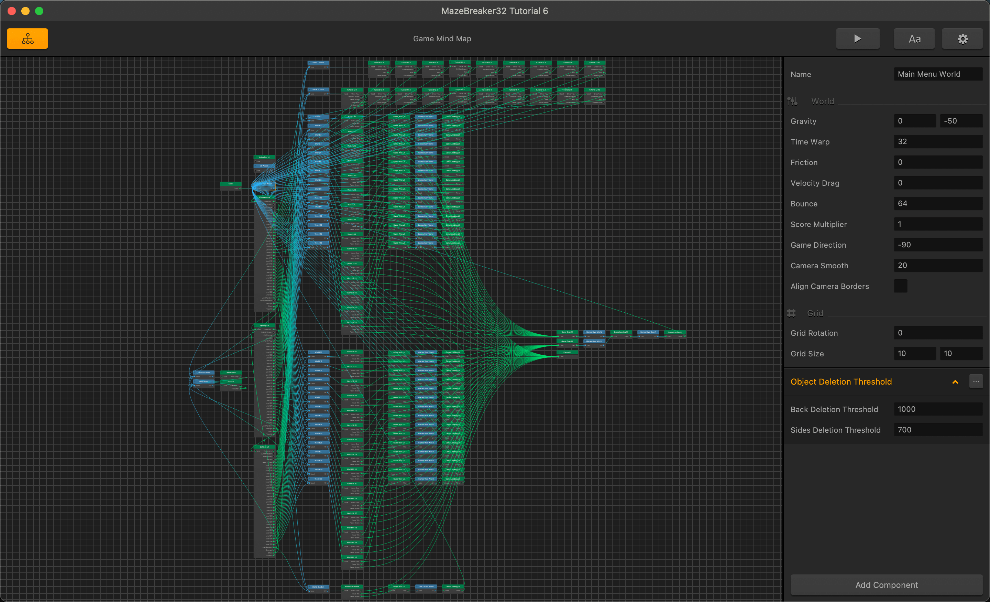
Task: Click the Grid section hash icon
Action: [791, 313]
